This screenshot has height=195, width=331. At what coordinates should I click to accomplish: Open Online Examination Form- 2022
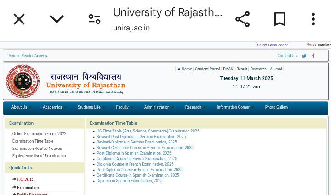[39, 134]
